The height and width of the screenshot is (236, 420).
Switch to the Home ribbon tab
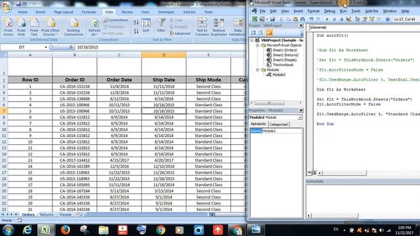coord(22,12)
